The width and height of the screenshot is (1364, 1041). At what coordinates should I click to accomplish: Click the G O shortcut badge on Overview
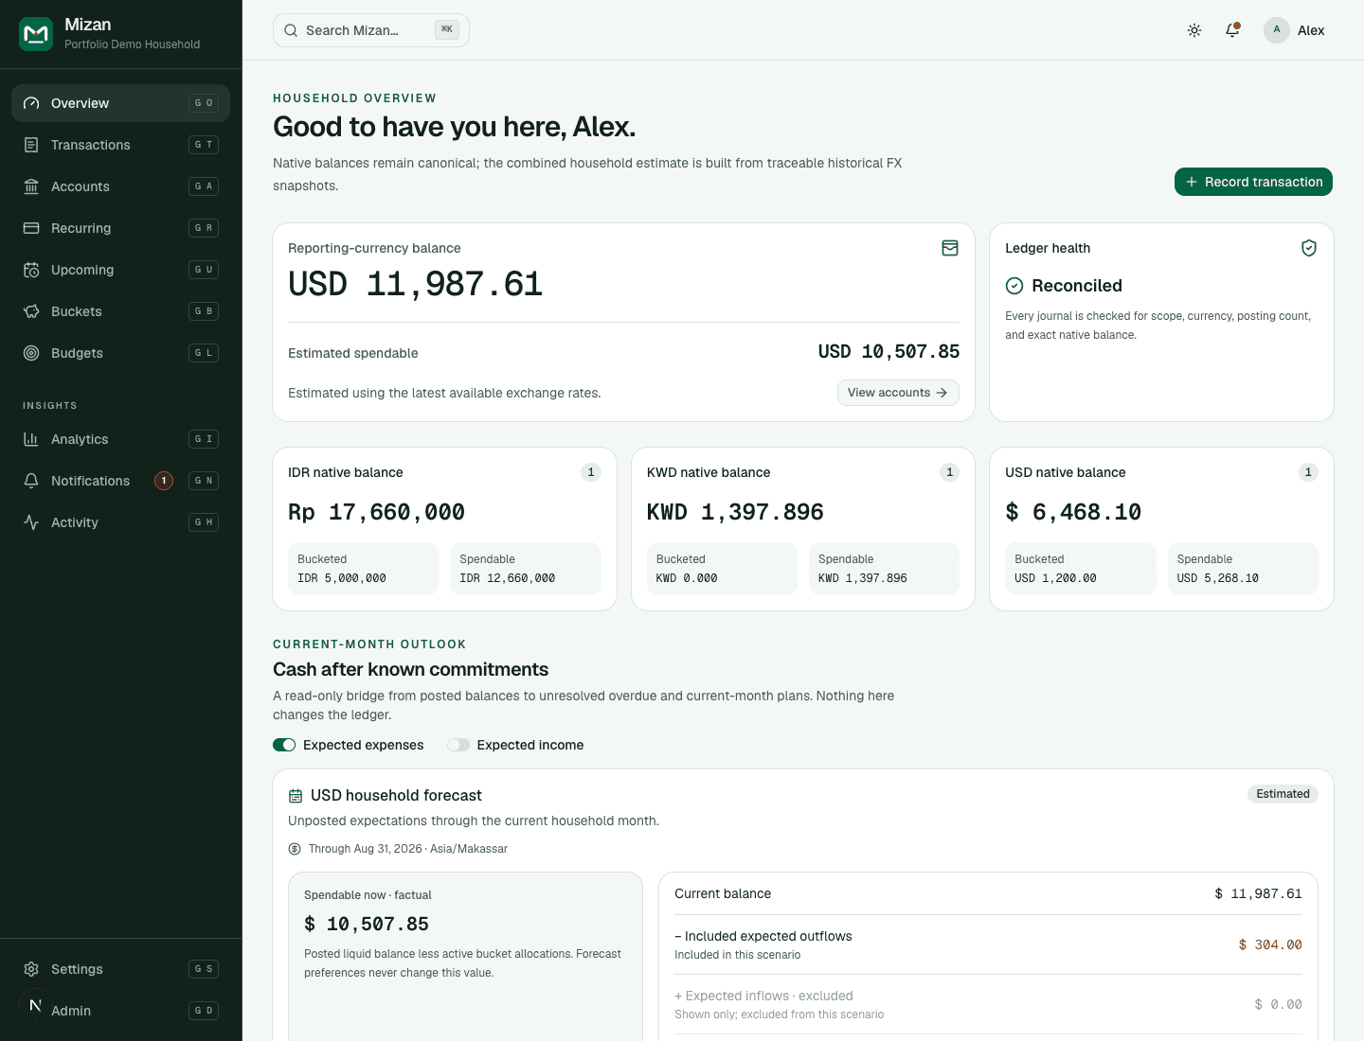[x=204, y=103]
